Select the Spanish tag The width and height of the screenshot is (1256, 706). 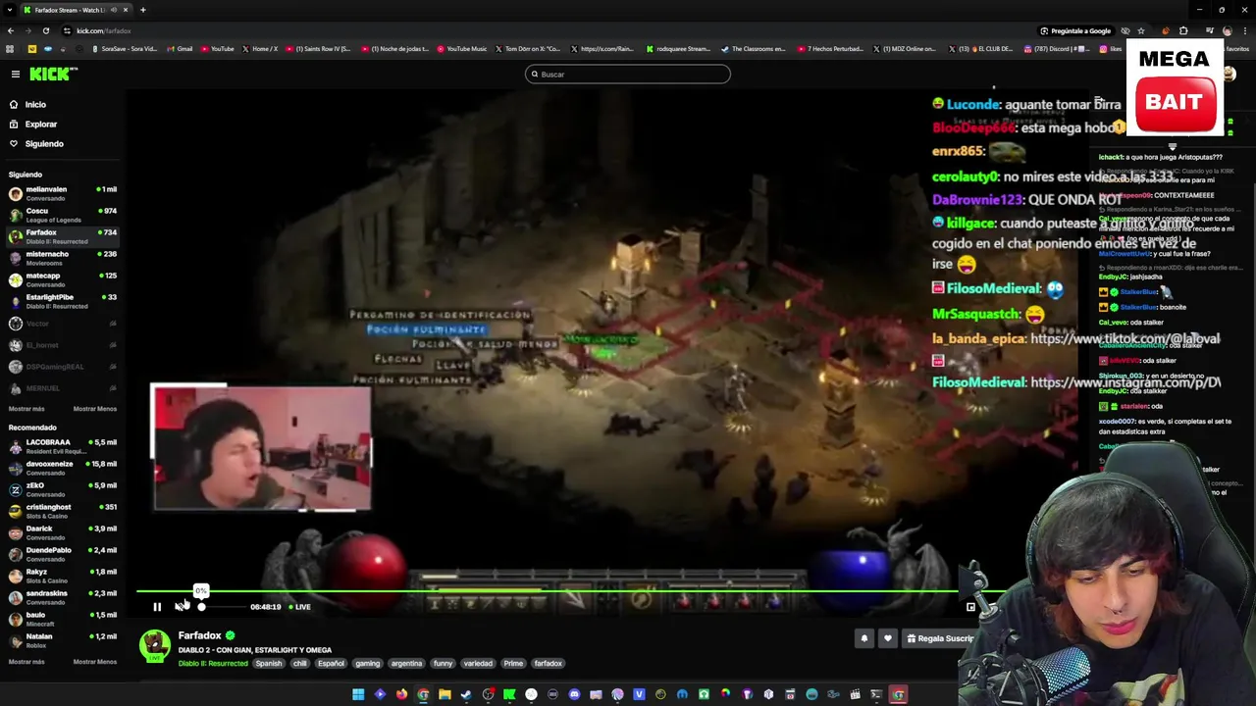[269, 664]
